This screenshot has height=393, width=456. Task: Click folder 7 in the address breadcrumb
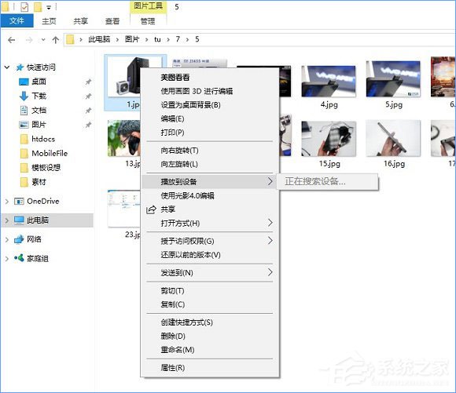tap(178, 39)
